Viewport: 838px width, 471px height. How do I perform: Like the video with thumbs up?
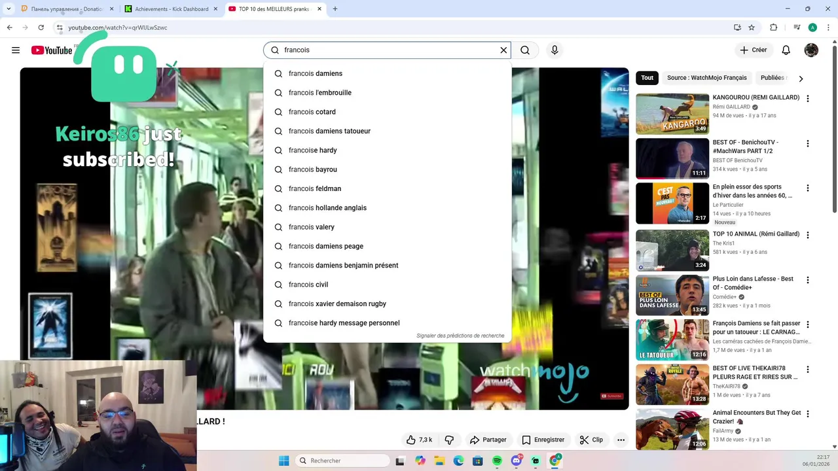[419, 440]
